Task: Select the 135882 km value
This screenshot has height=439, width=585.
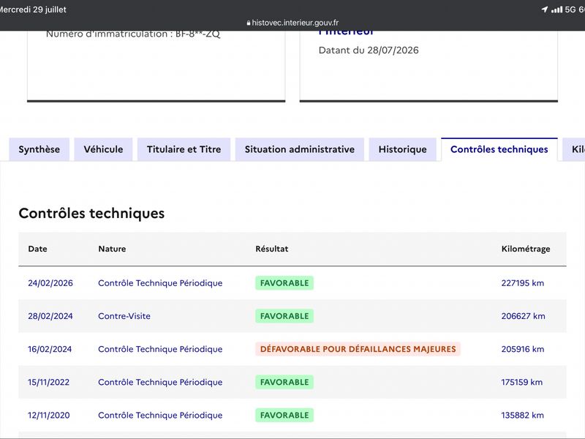Action: tap(522, 415)
